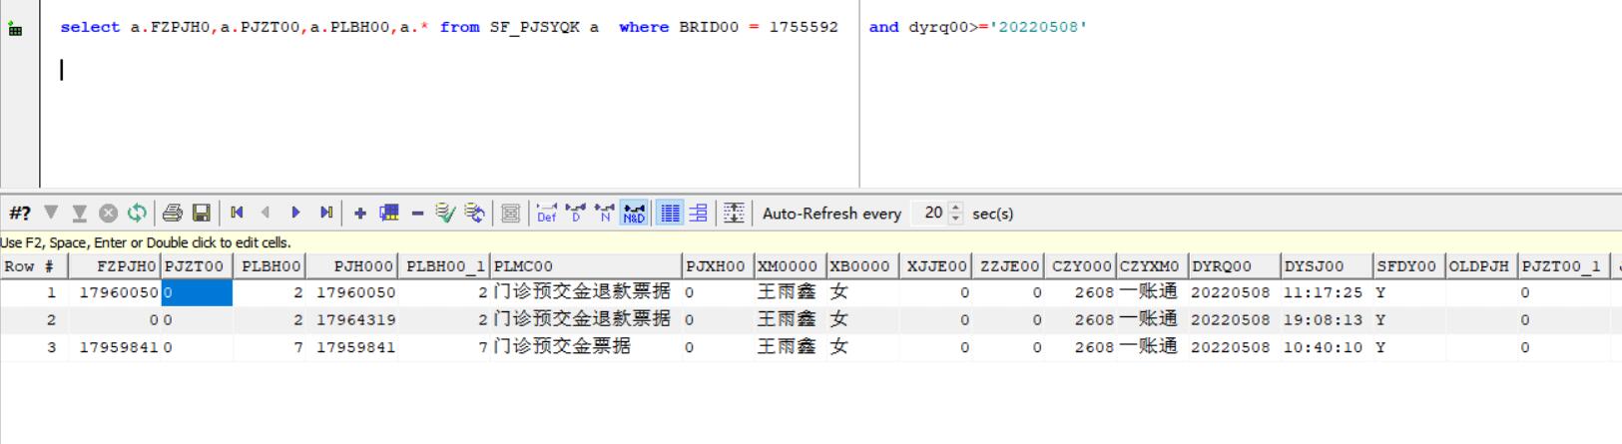Refresh the result grid with green arrows icon

pos(137,214)
